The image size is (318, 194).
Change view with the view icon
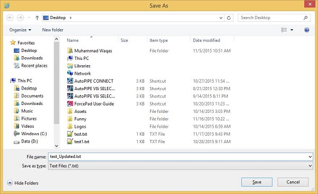pyautogui.click(x=284, y=30)
